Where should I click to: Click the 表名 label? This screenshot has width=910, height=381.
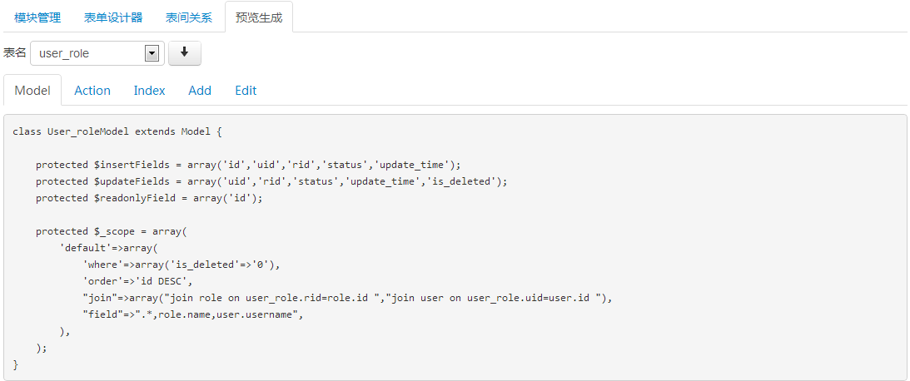pyautogui.click(x=15, y=53)
